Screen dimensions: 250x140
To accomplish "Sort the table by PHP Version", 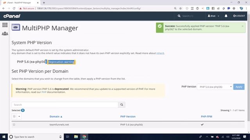I will point(128,117).
